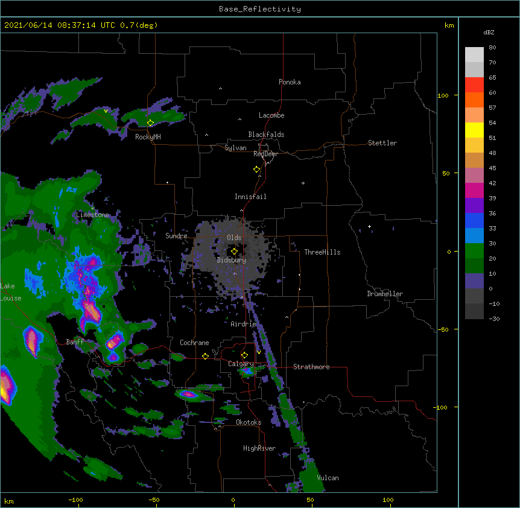Click the dBZ legend heading

point(489,32)
